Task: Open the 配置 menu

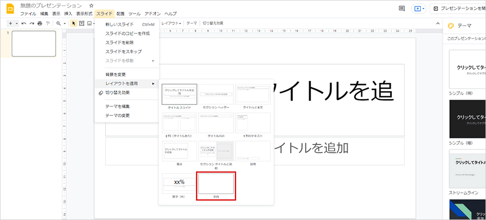Action: click(120, 13)
